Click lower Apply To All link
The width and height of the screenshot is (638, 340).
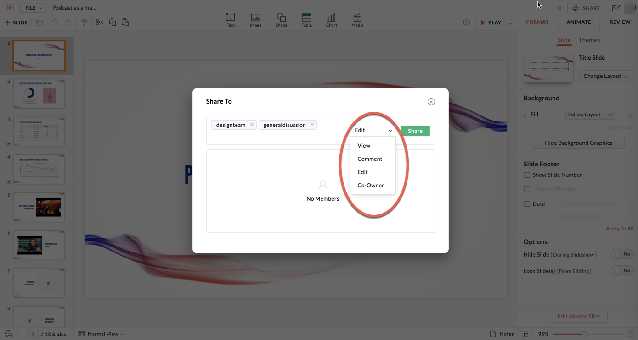[x=620, y=229]
